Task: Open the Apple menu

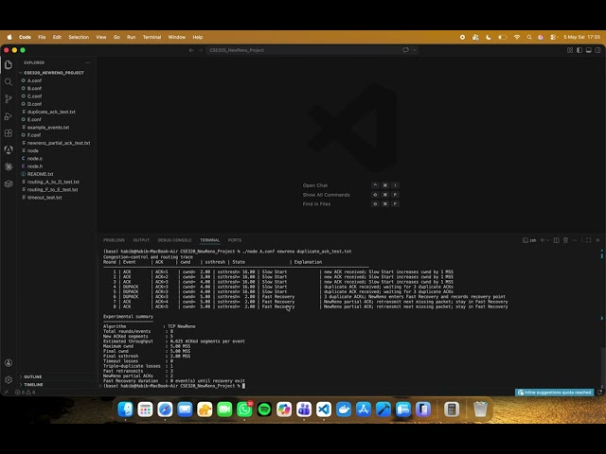Action: tap(9, 37)
